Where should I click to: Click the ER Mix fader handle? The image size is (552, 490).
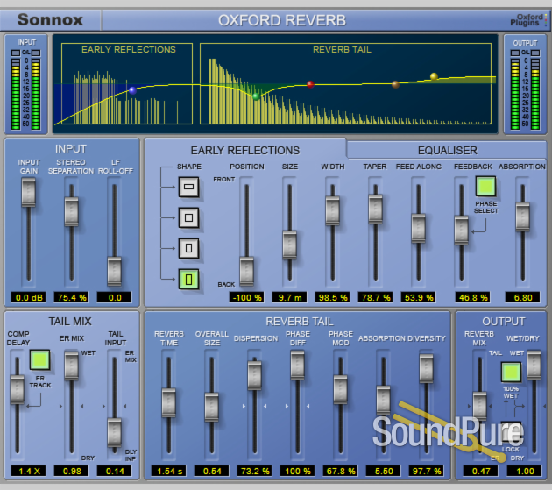pos(72,366)
